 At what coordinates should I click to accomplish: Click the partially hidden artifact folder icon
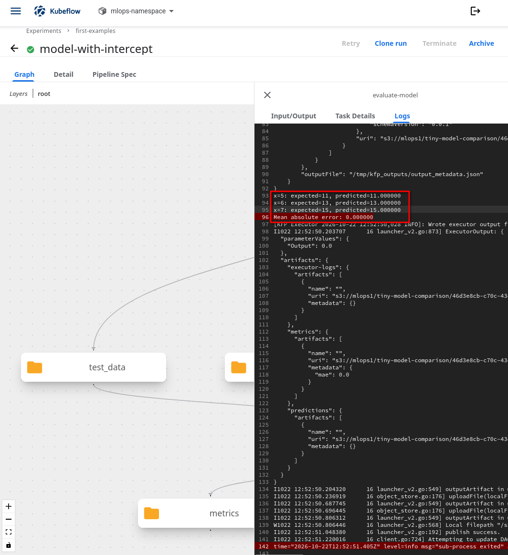239,367
